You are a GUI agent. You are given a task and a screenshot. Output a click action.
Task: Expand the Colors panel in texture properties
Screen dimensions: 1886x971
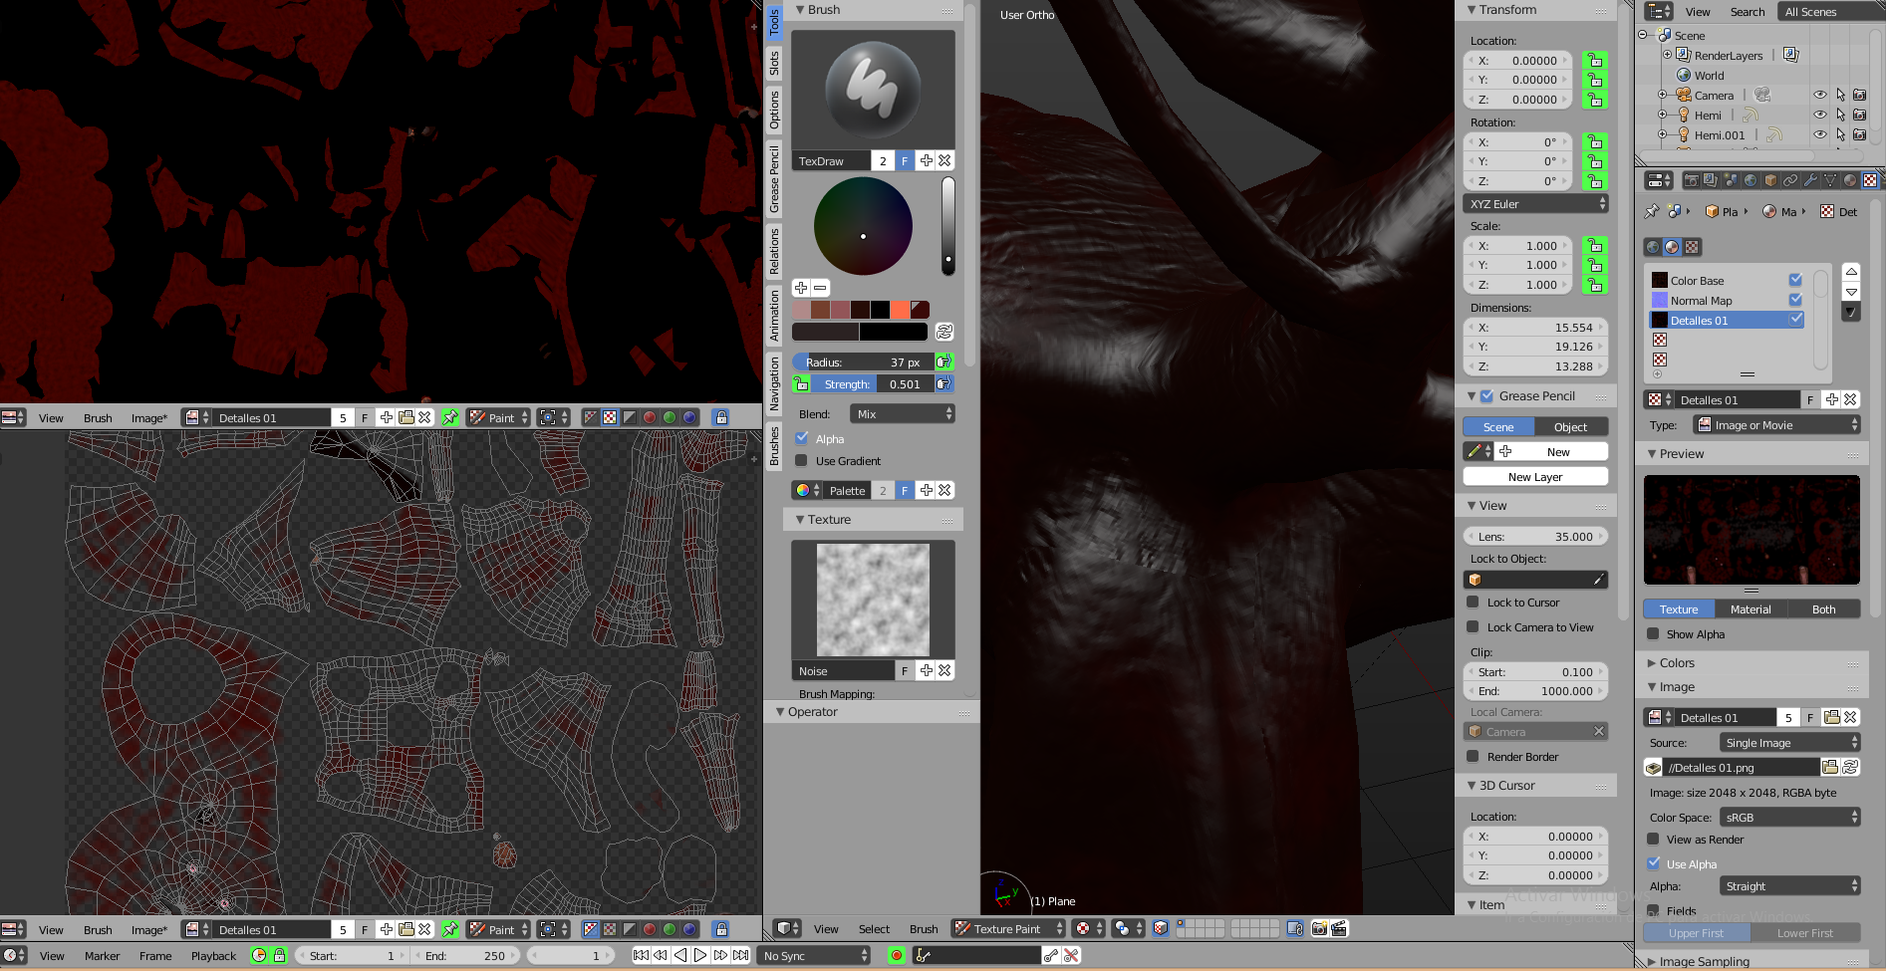[x=1676, y=662]
